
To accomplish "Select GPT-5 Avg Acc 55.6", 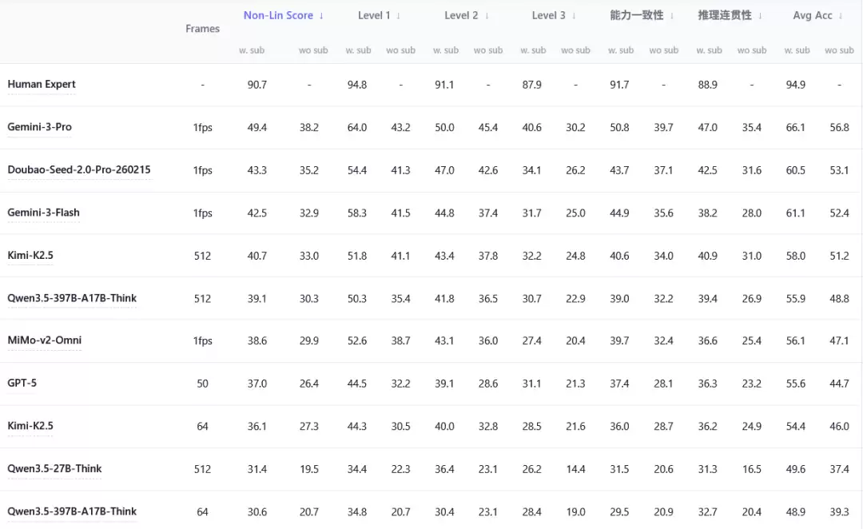I will click(x=795, y=384).
